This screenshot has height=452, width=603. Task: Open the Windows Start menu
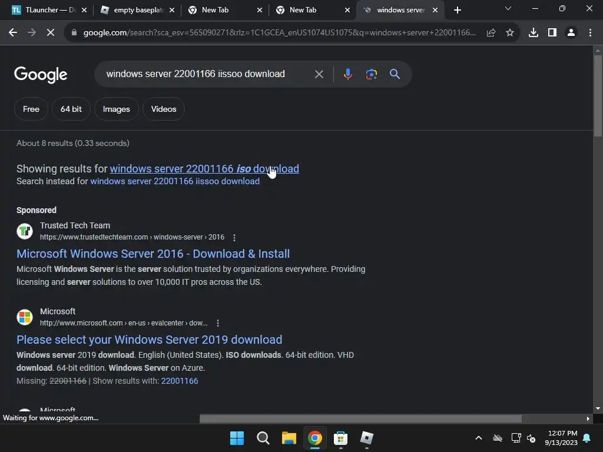237,438
